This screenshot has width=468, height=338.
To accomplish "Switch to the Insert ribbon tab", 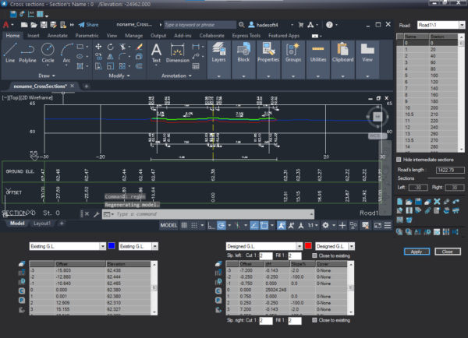I will (34, 36).
